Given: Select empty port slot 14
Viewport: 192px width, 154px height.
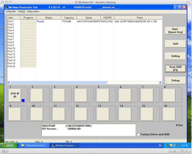Looking at the screenshot, I should (125, 114).
